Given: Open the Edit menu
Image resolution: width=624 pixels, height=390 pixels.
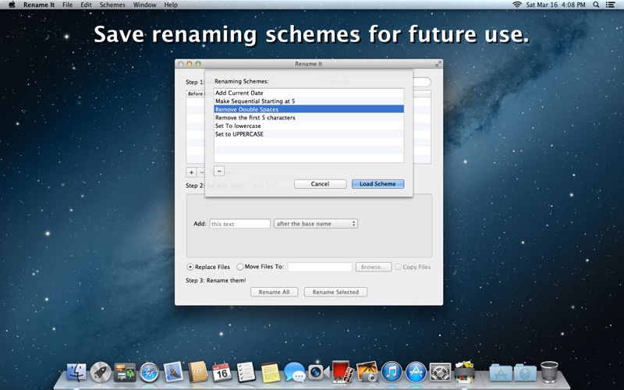Looking at the screenshot, I should click(86, 5).
